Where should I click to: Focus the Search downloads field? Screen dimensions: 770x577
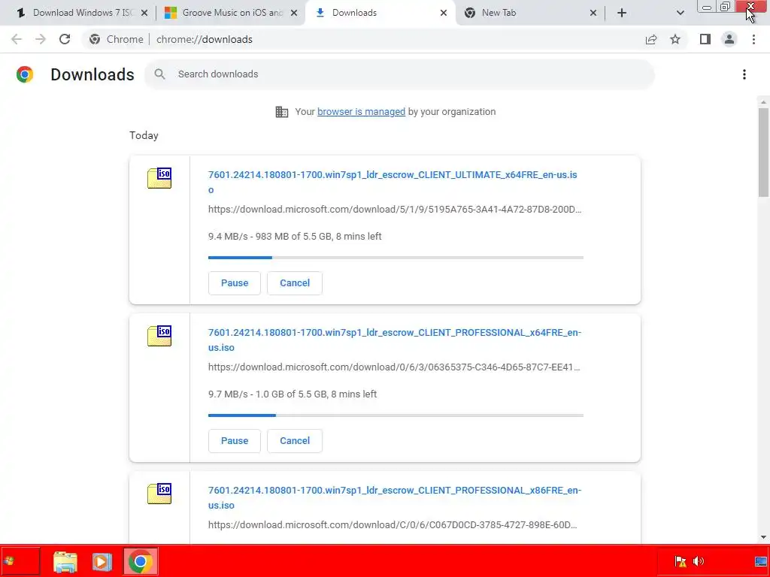399,74
